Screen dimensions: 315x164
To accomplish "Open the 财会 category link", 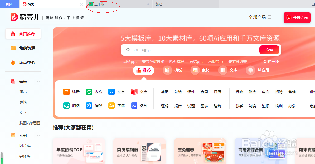I will click(253, 92).
